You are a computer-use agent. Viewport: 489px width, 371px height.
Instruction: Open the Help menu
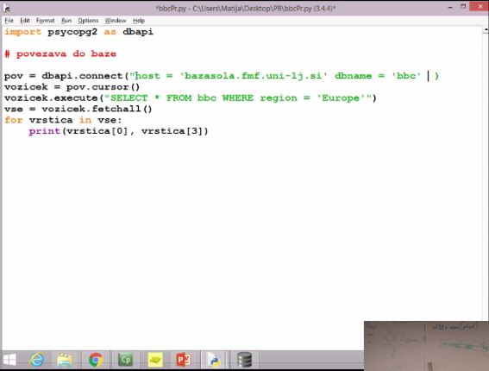[x=139, y=21]
